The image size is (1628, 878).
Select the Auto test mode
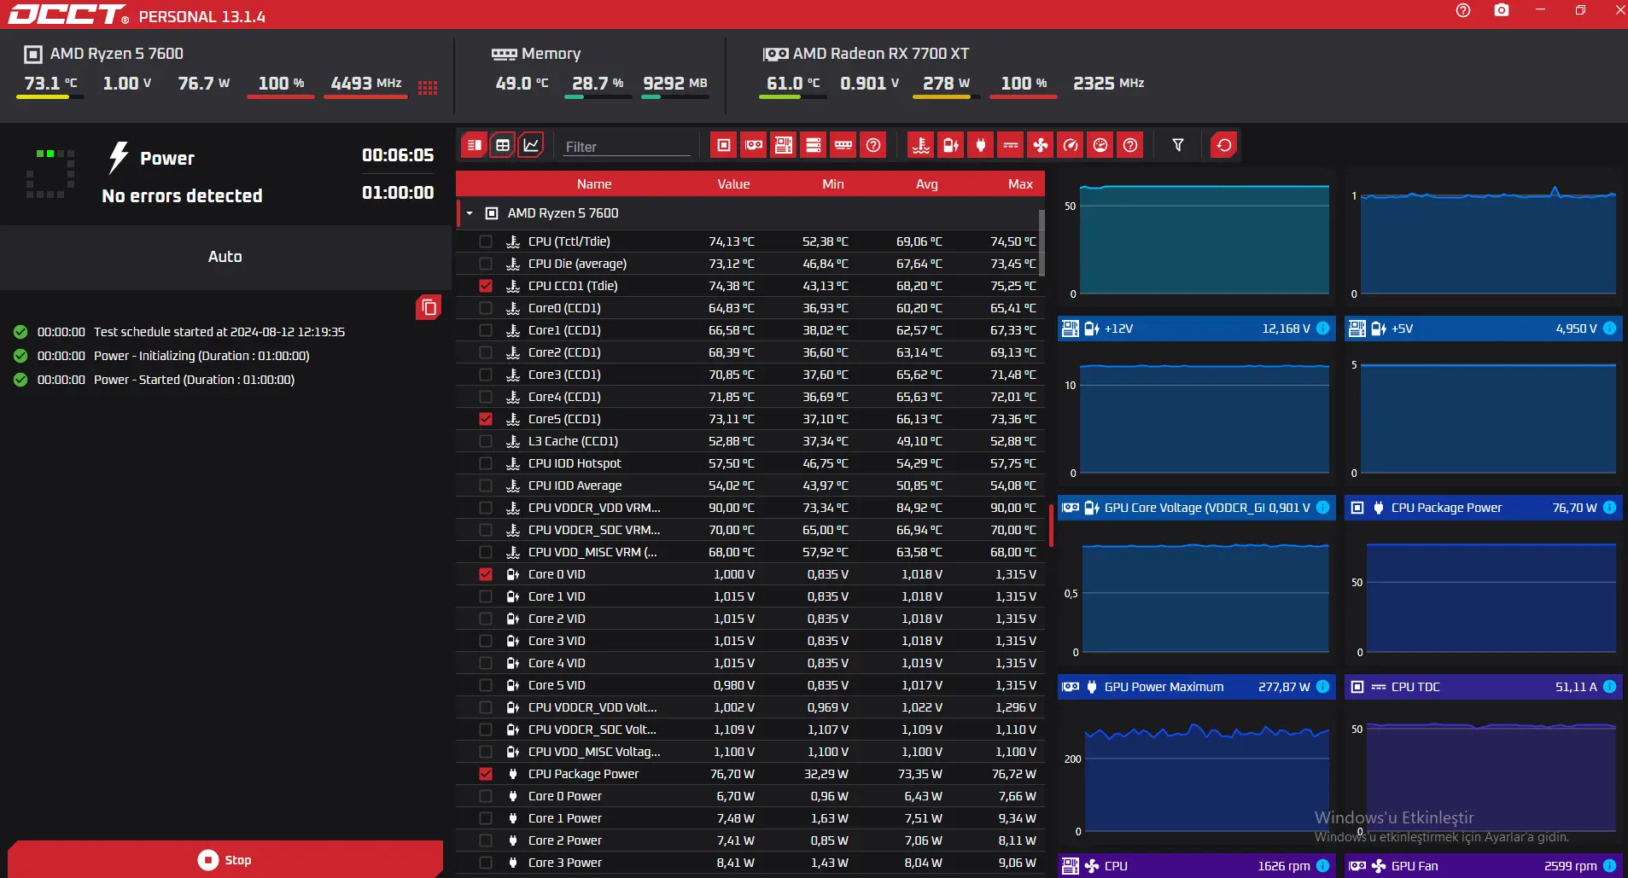225,257
